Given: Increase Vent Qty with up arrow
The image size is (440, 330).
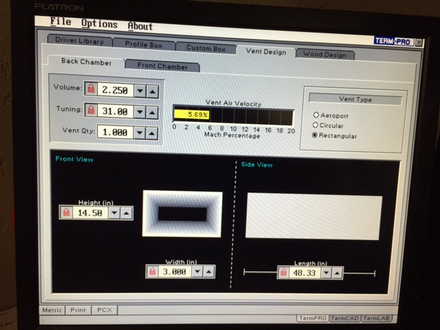Looking at the screenshot, I should click(x=152, y=133).
